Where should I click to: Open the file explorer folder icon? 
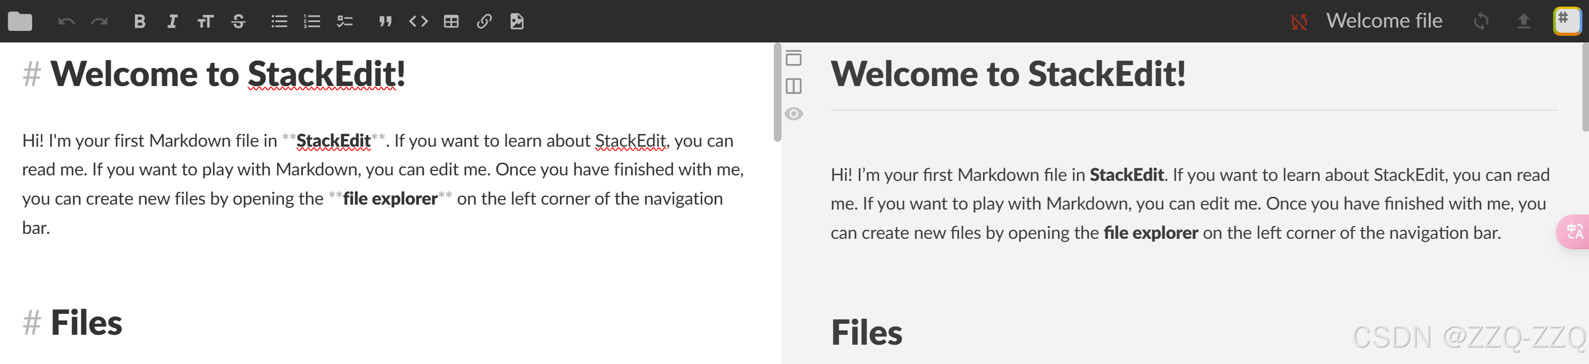20,22
